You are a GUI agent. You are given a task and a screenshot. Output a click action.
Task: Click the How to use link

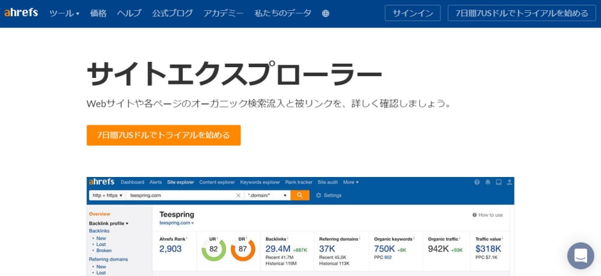[490, 215]
